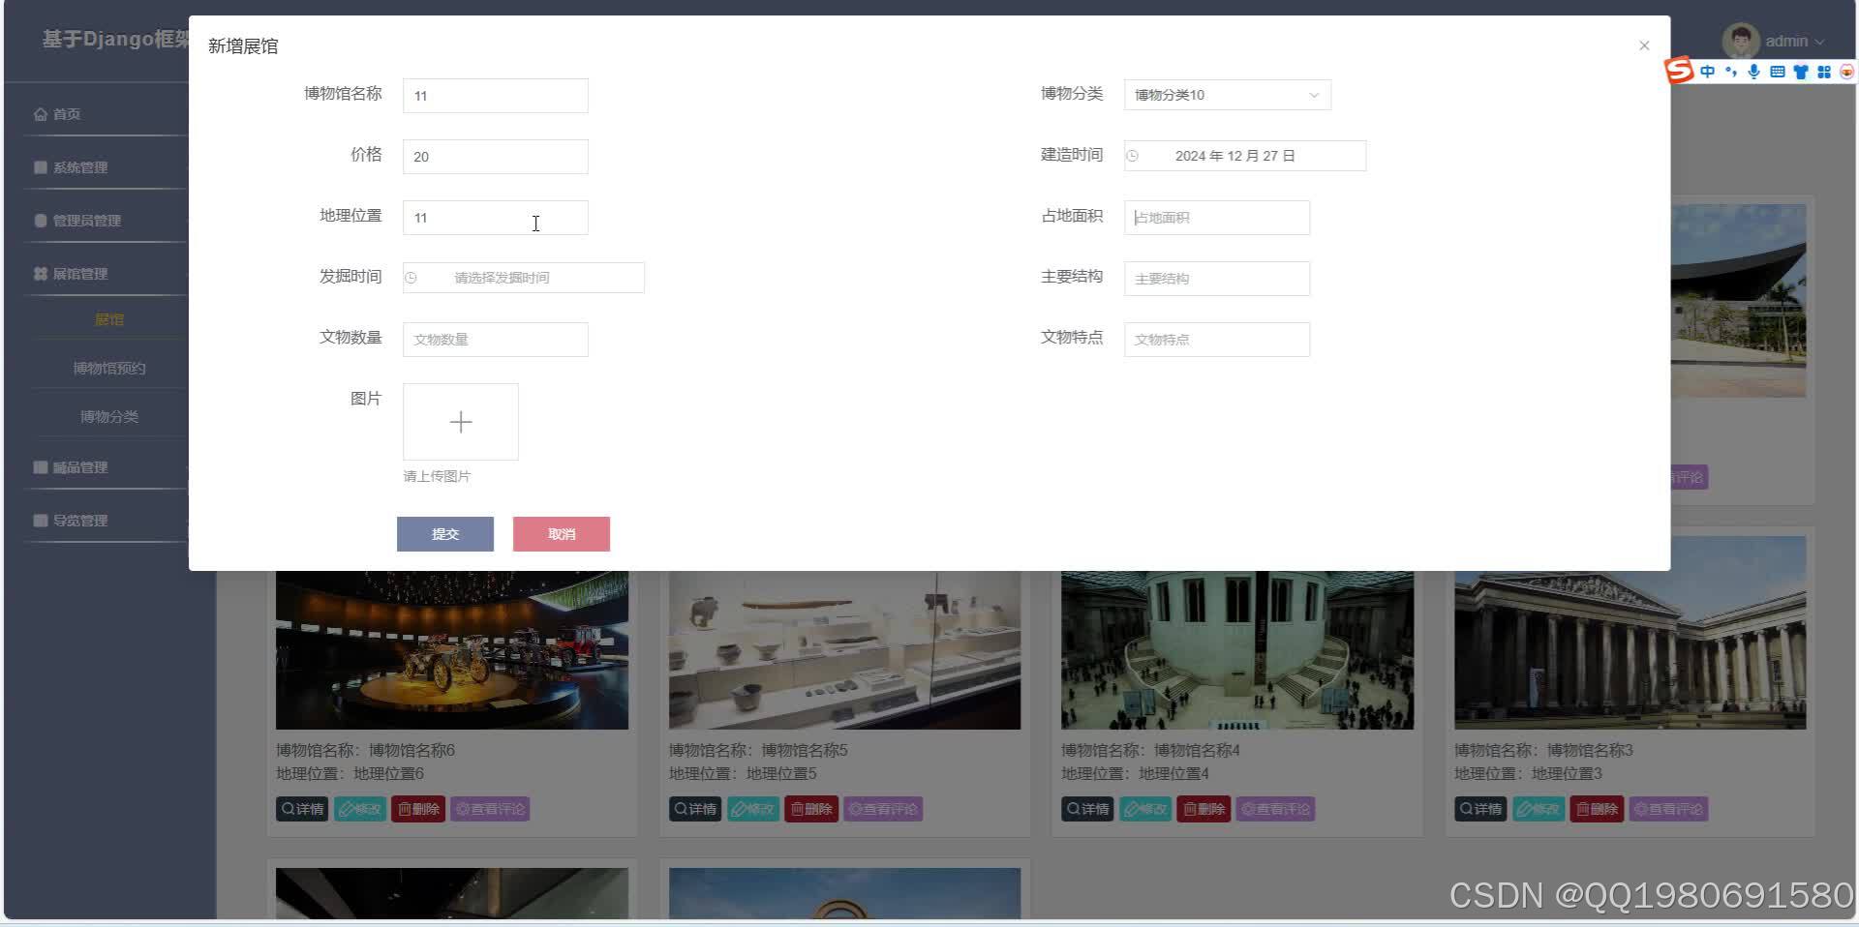Click inside the 占地面积 input field

click(x=1216, y=217)
